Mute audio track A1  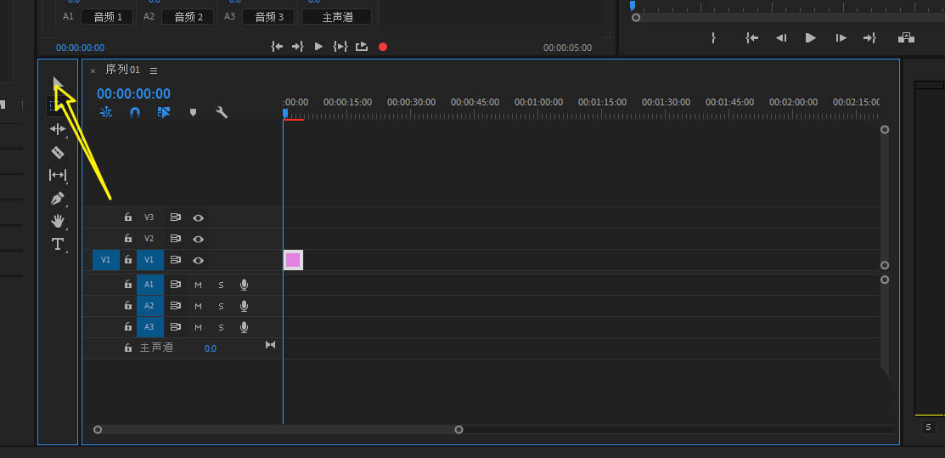[199, 285]
